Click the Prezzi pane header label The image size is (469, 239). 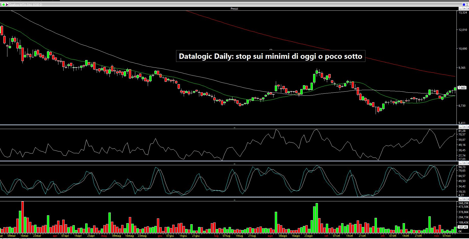coord(234,9)
